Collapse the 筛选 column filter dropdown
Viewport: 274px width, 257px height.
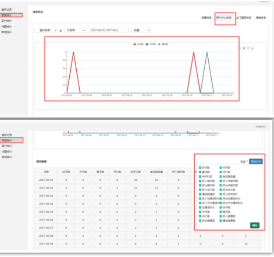(244, 161)
